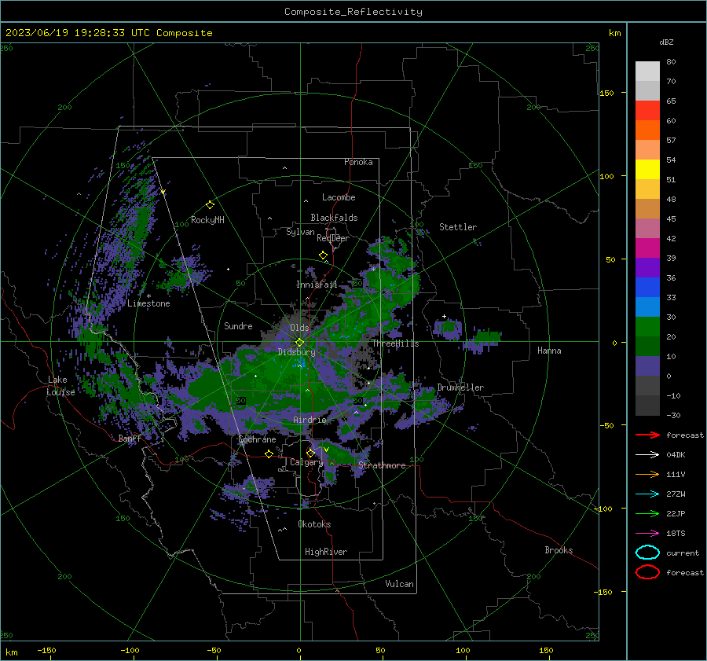The height and width of the screenshot is (661, 707).
Task: Select the blue 33-36 dBZ swatch
Action: (647, 288)
